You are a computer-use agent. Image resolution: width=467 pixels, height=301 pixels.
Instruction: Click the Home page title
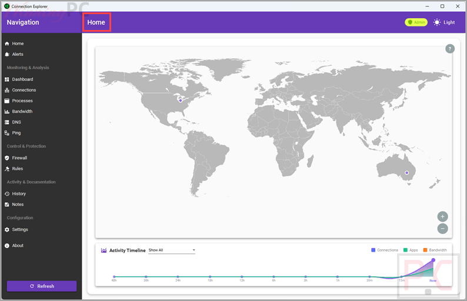coord(96,22)
